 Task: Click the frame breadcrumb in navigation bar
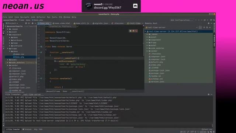tap(21, 20)
